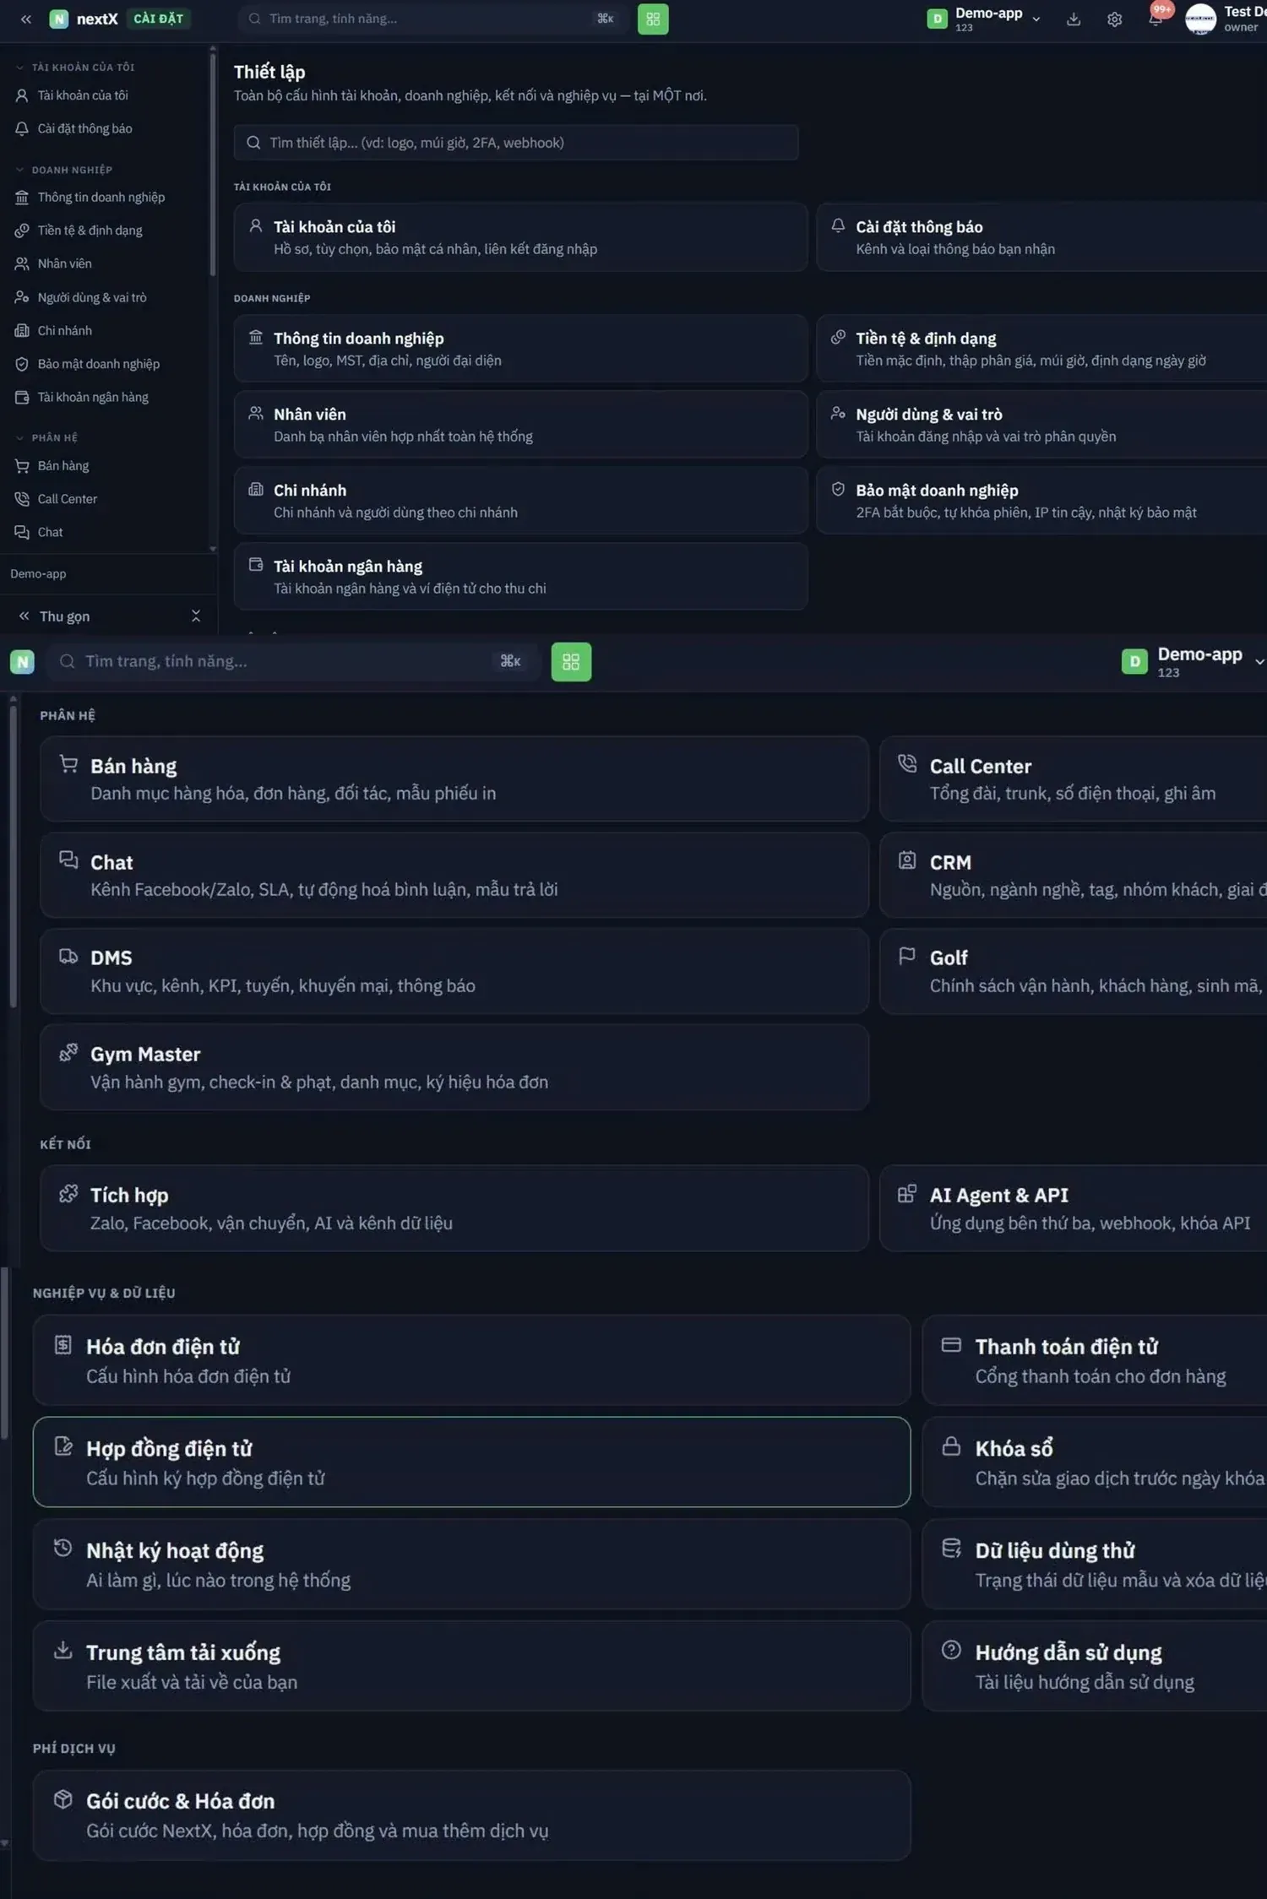The height and width of the screenshot is (1899, 1267).
Task: Collapse the Doanh nghiệp sidebar section
Action: [63, 170]
